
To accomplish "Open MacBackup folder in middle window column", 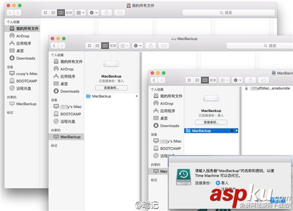I will tap(112, 96).
